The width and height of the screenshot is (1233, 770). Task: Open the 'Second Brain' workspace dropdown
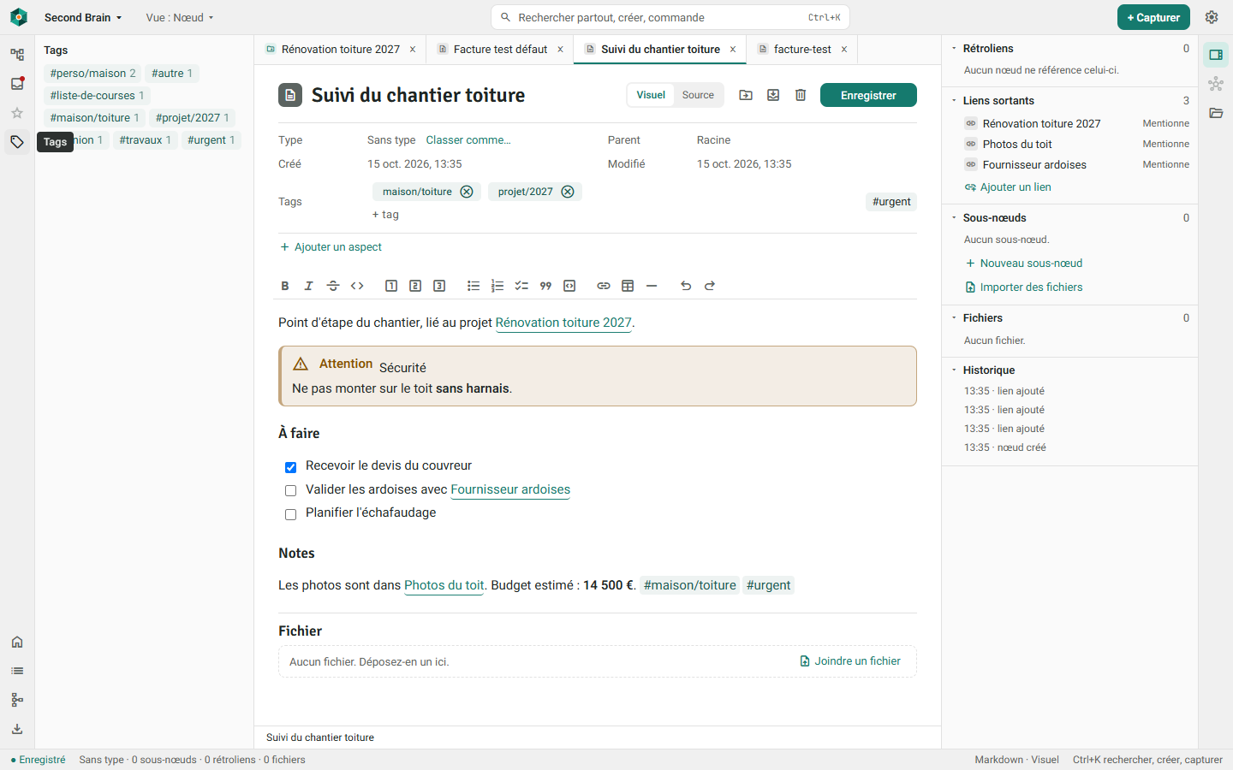tap(83, 17)
